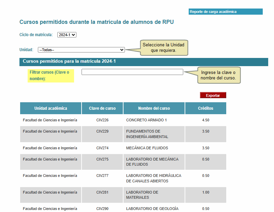This screenshot has height=212, width=274.
Task: Select course code CIV275
Action: click(x=102, y=159)
